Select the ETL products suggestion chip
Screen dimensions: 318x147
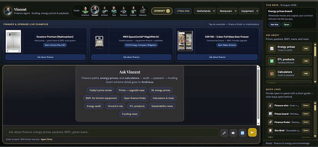[137, 106]
